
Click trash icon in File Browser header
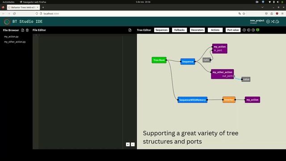[x=27, y=30]
